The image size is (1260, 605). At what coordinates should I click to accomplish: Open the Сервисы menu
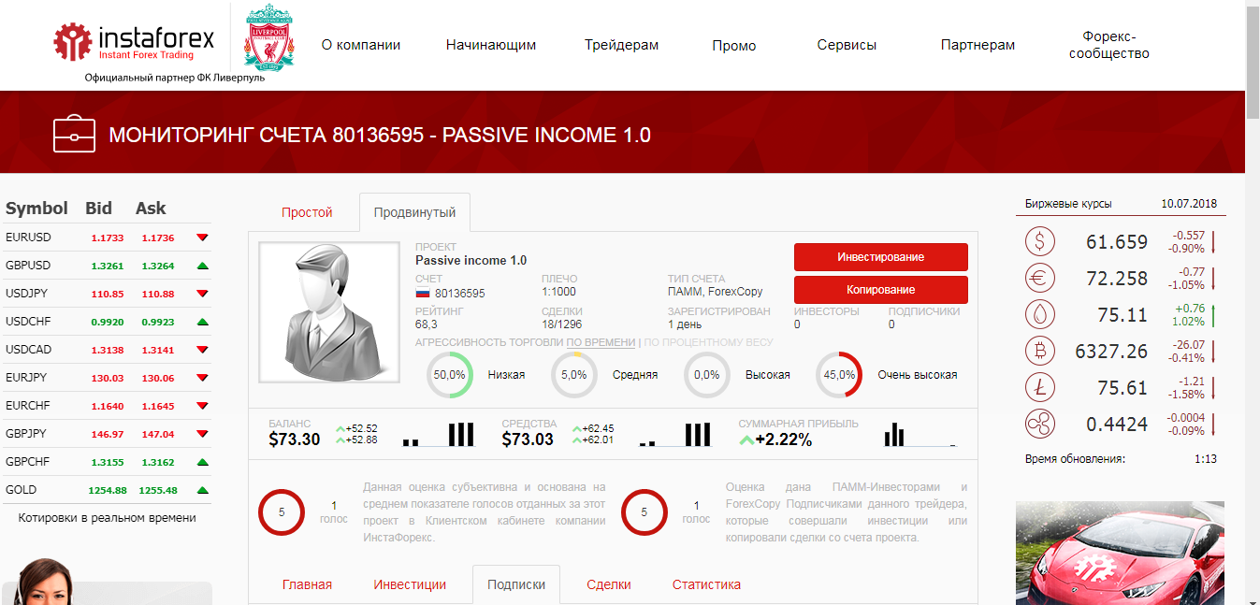(847, 45)
